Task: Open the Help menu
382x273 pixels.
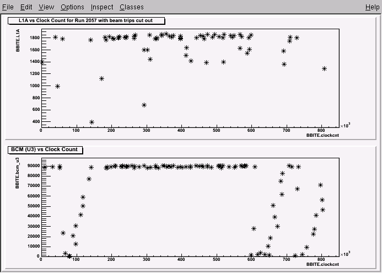Action: [372, 7]
